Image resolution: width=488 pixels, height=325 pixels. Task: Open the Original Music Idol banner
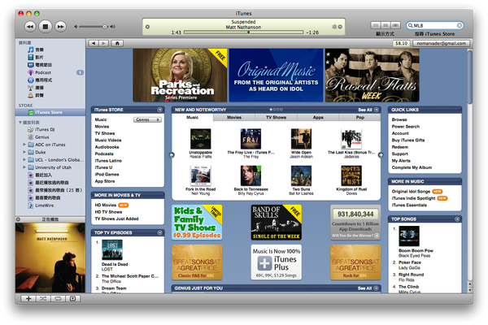pos(276,76)
